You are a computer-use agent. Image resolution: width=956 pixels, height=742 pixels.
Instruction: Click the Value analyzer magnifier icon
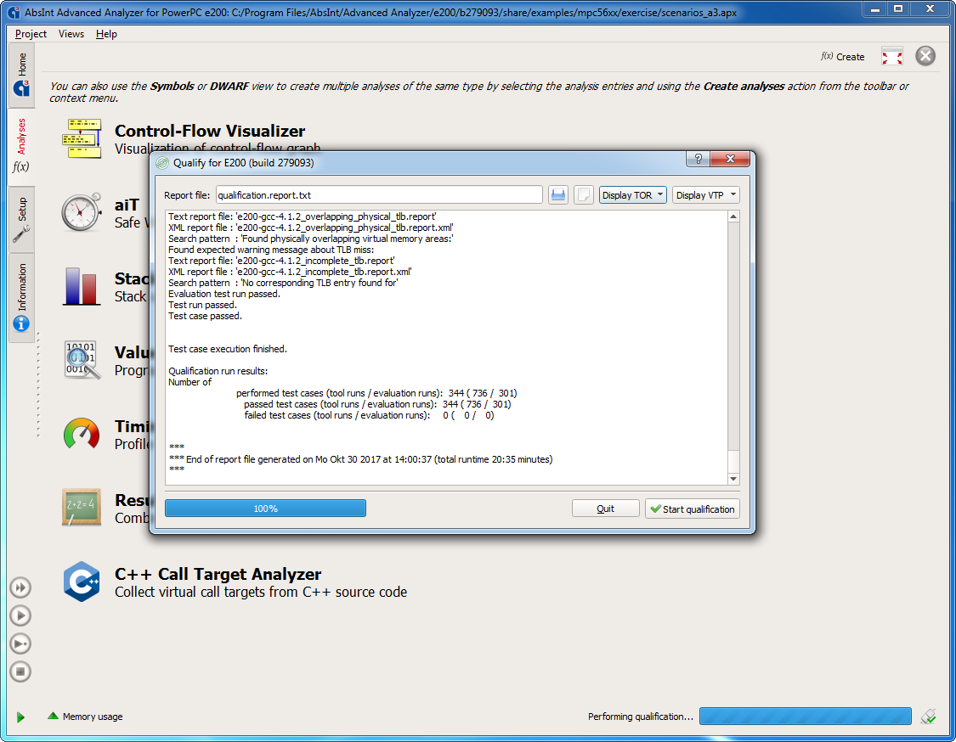tap(81, 360)
